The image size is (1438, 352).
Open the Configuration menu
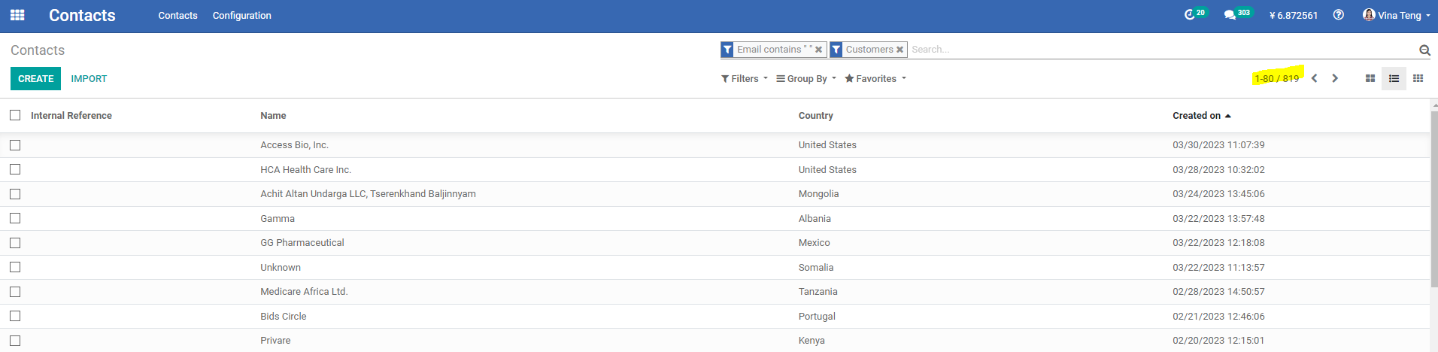tap(241, 15)
